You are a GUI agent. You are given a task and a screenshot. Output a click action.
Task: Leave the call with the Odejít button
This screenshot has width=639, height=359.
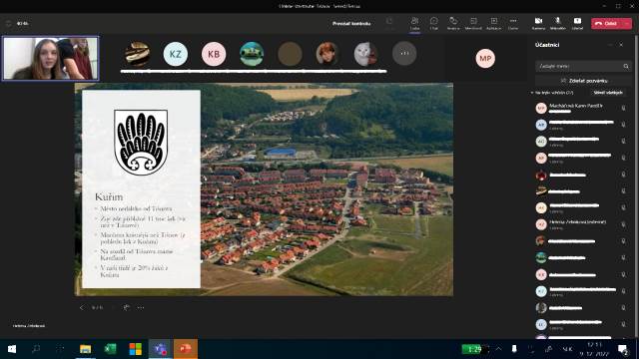pos(606,24)
